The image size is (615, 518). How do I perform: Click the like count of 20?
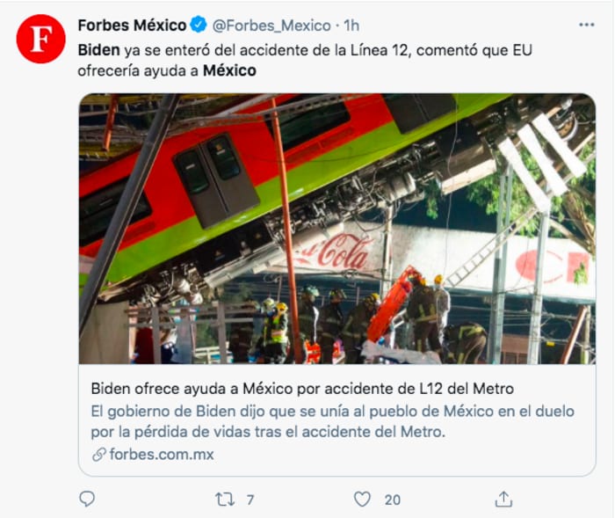[392, 500]
